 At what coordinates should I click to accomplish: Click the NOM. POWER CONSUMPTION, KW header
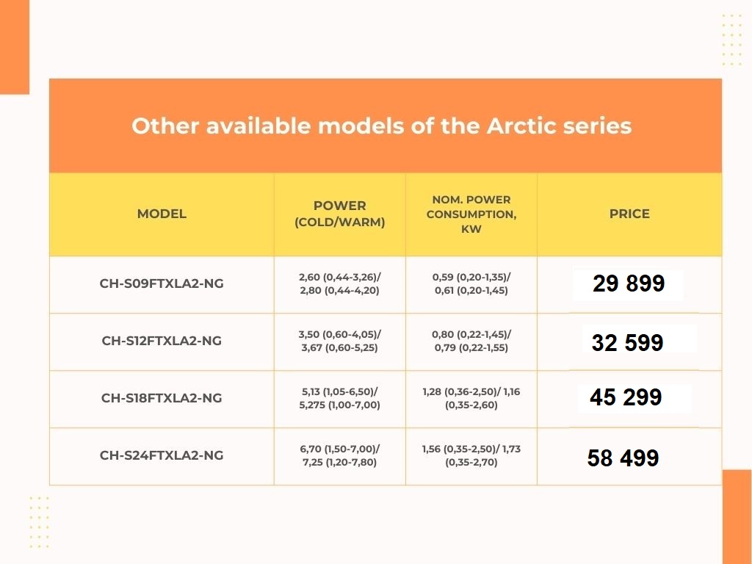(x=471, y=214)
